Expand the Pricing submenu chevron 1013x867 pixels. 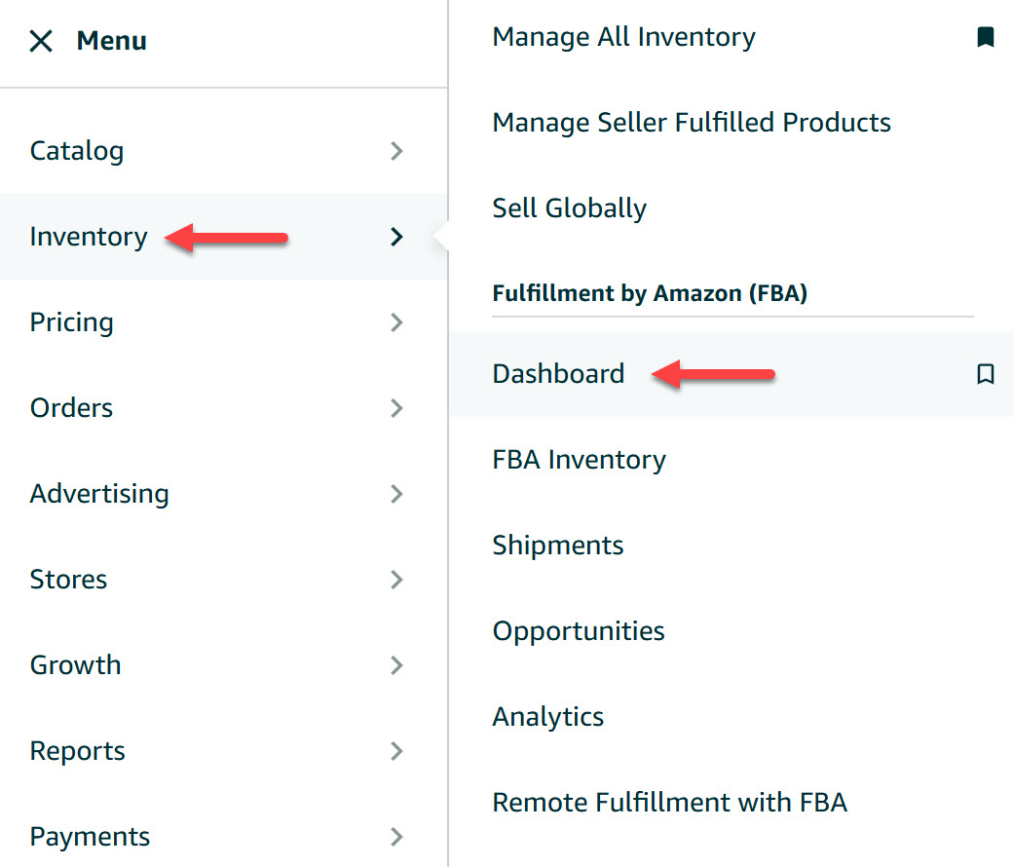[x=396, y=322]
